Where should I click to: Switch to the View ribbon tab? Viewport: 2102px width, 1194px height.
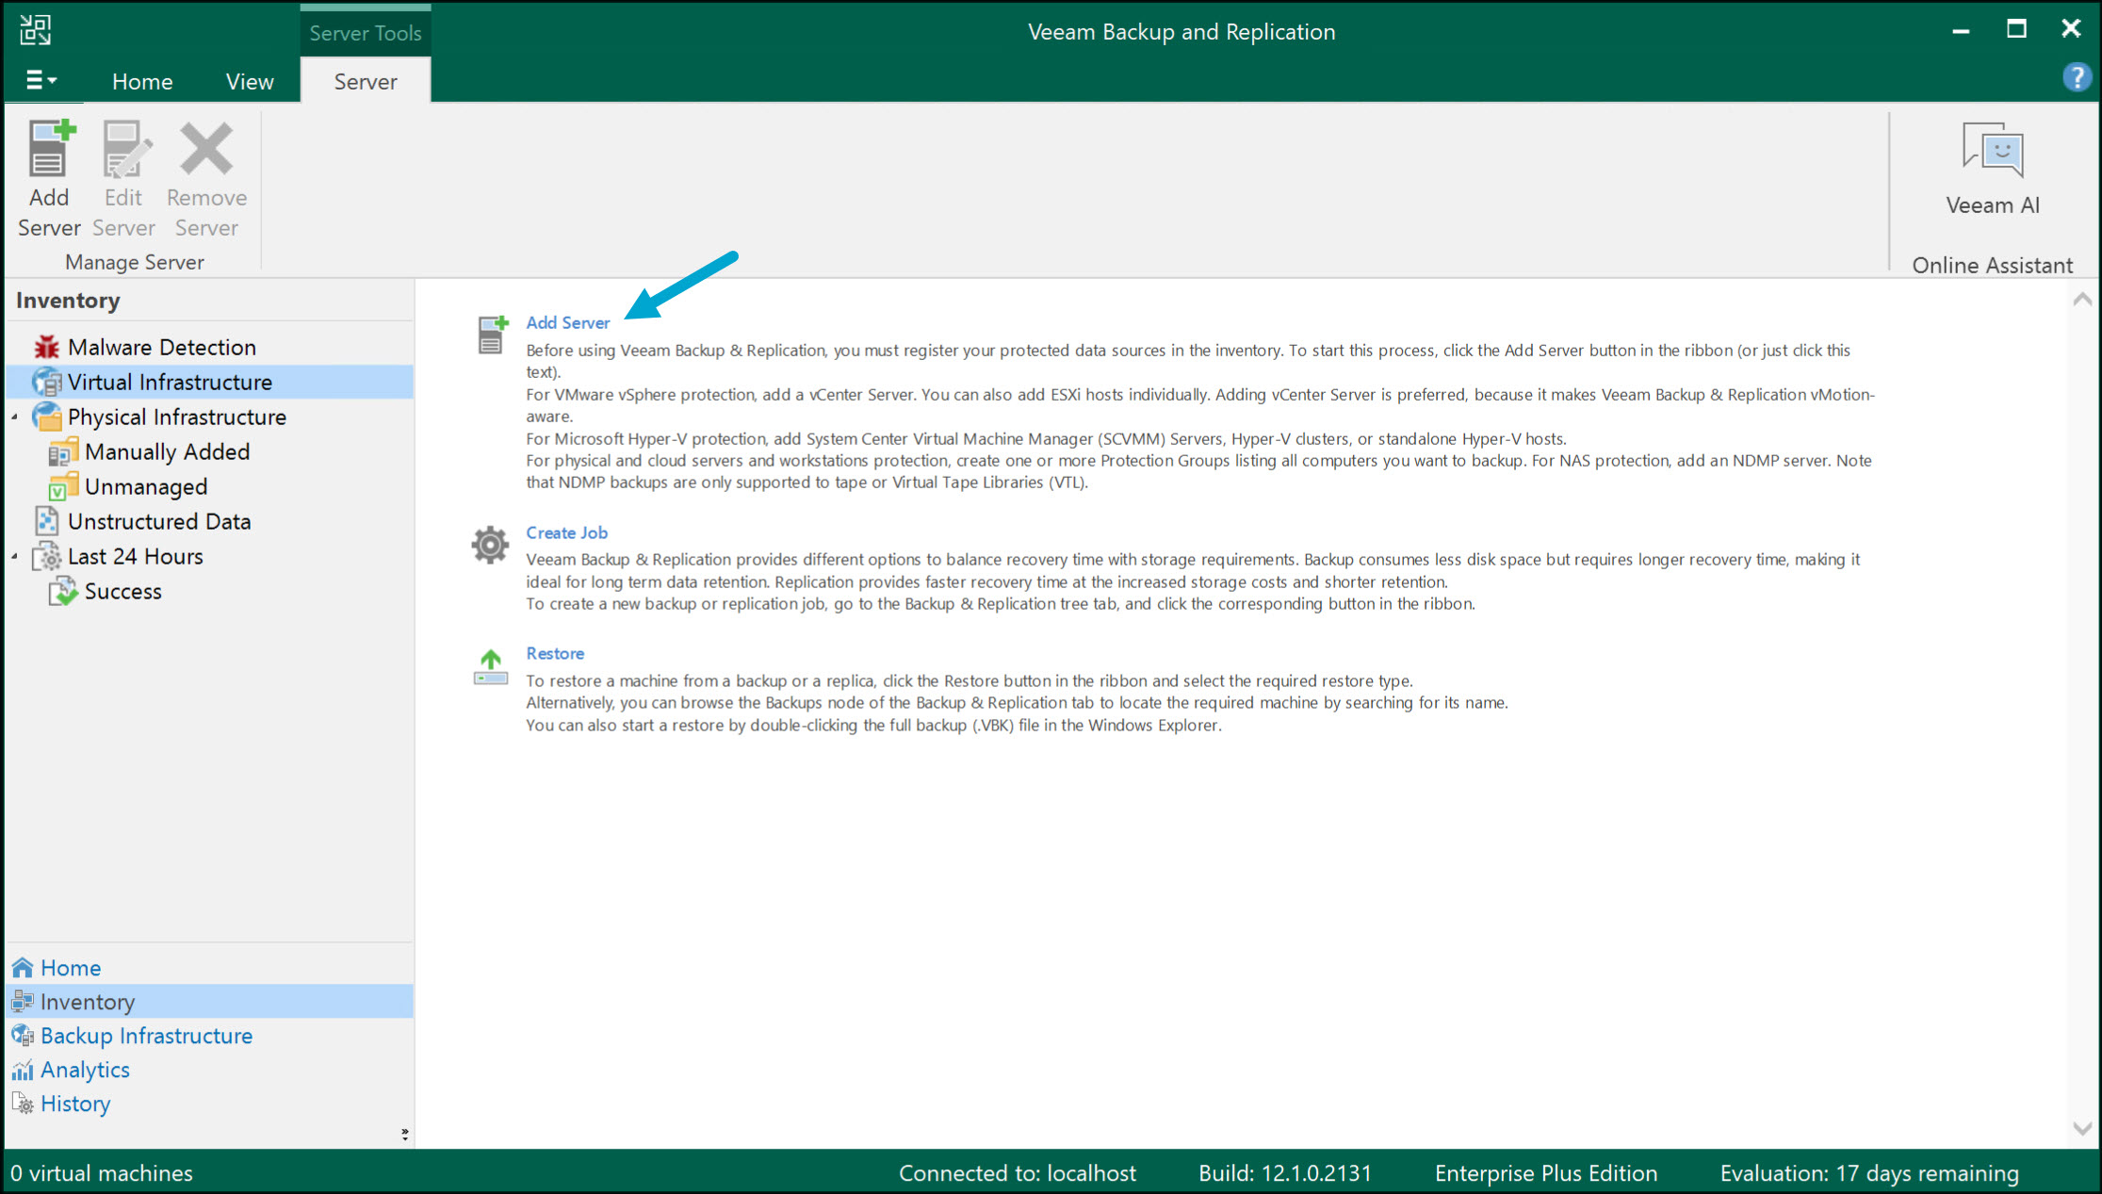click(250, 82)
